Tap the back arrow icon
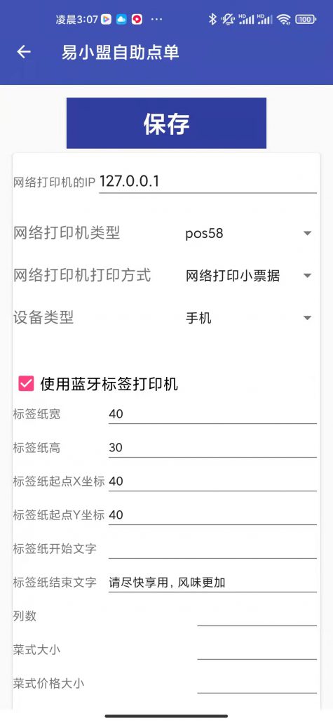Viewport: 333px width, 723px height. [24, 52]
